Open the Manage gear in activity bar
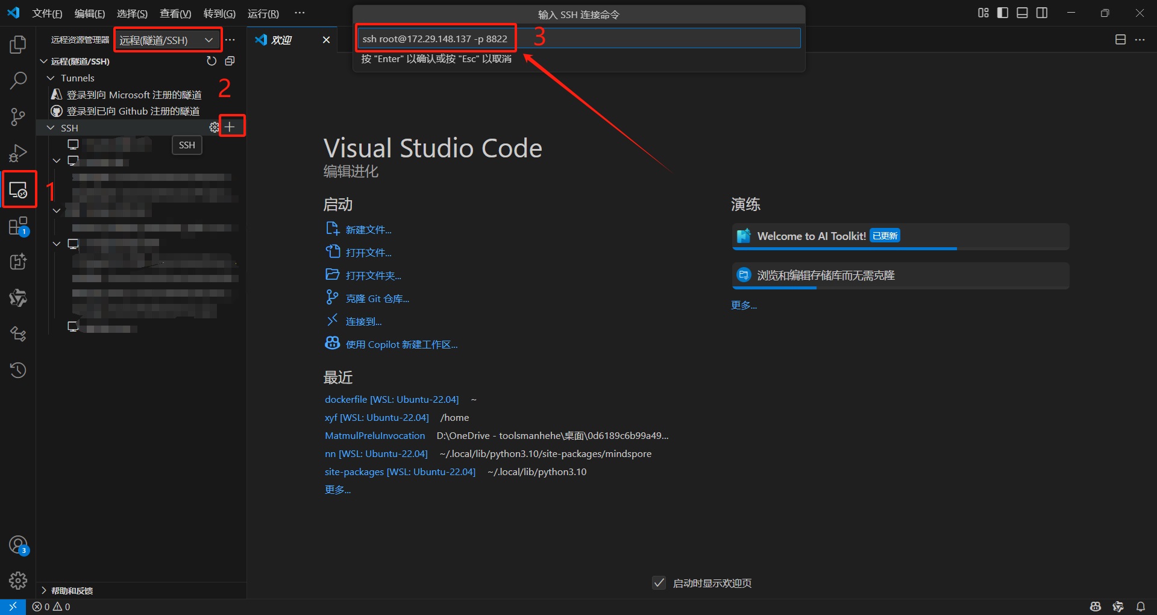 coord(18,580)
